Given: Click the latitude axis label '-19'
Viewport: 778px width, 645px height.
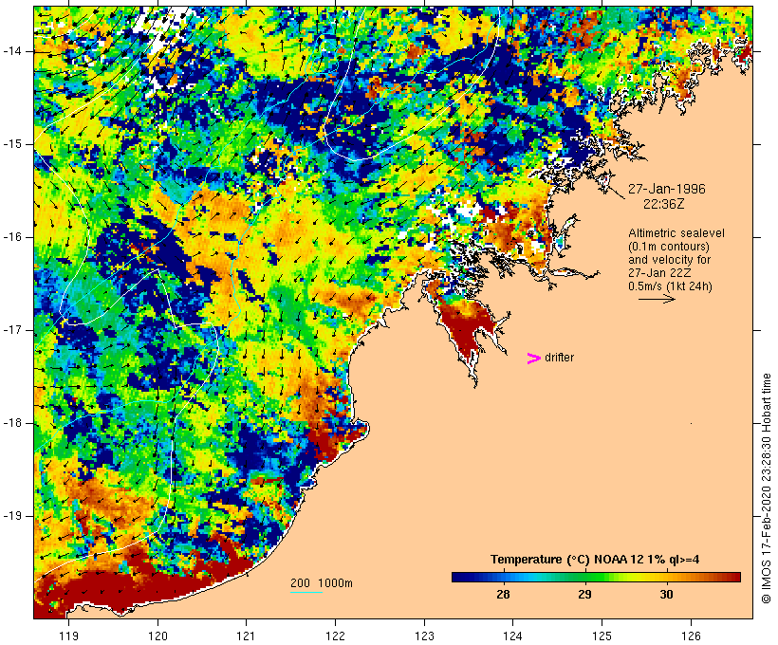Looking at the screenshot, I should [x=12, y=517].
